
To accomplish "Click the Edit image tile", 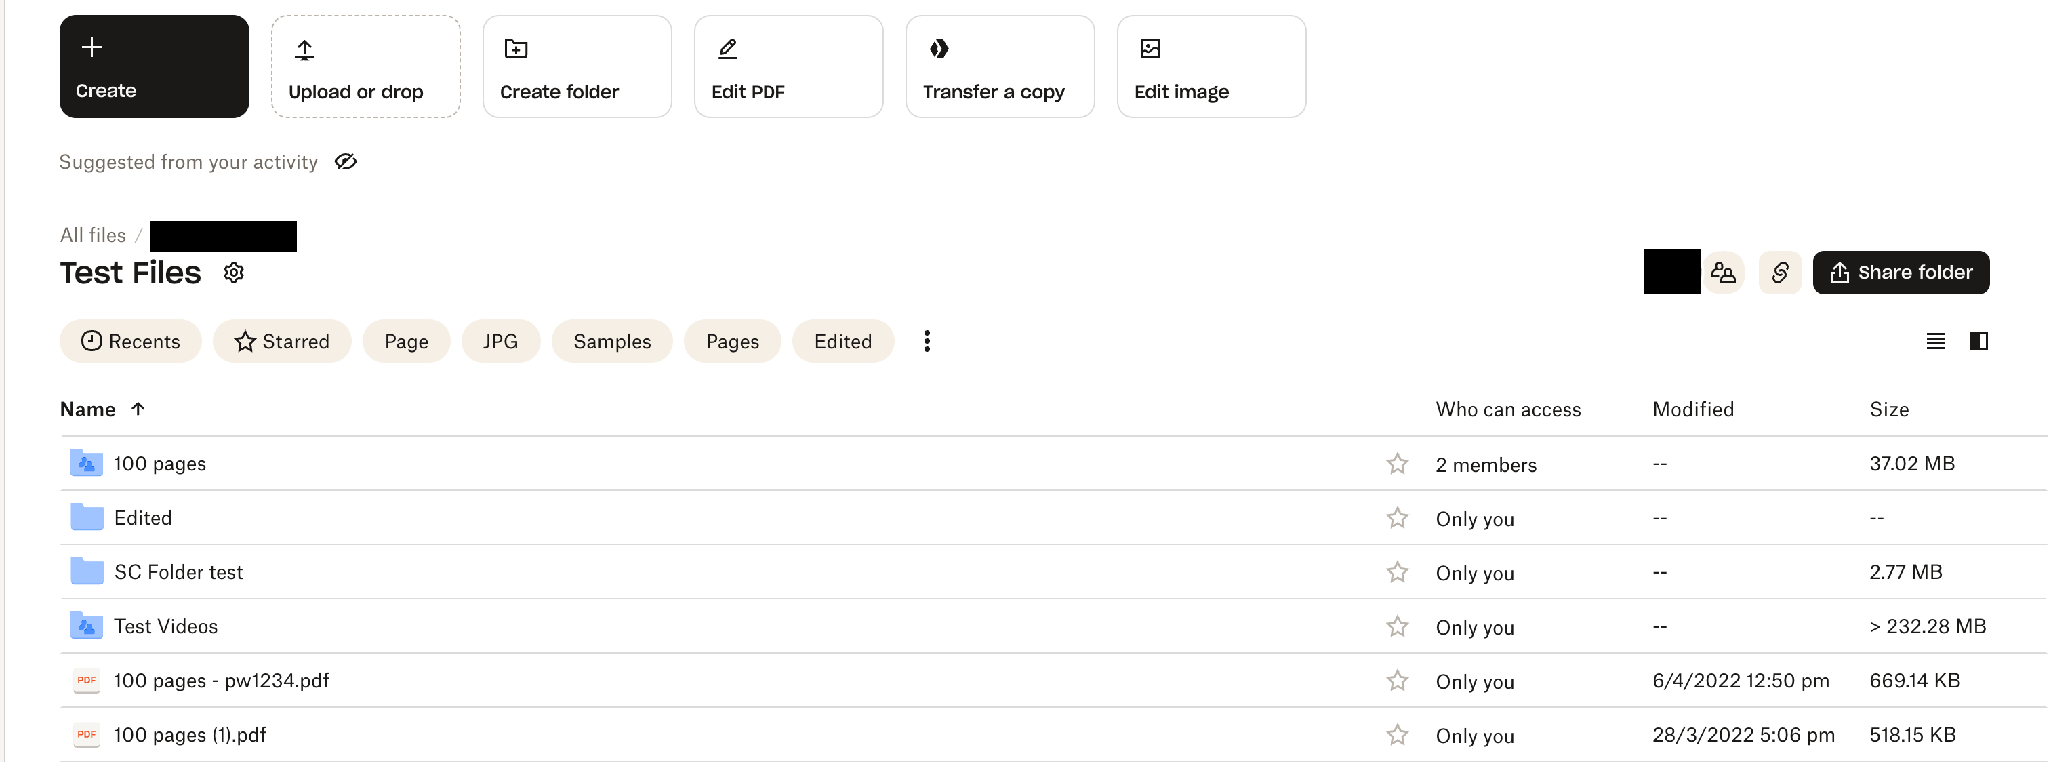I will pos(1211,67).
